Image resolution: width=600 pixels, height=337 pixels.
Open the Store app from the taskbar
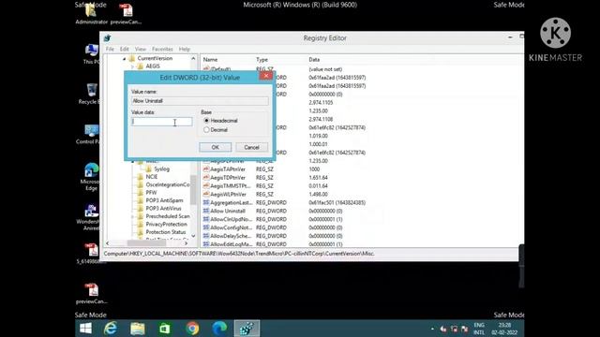(x=165, y=329)
